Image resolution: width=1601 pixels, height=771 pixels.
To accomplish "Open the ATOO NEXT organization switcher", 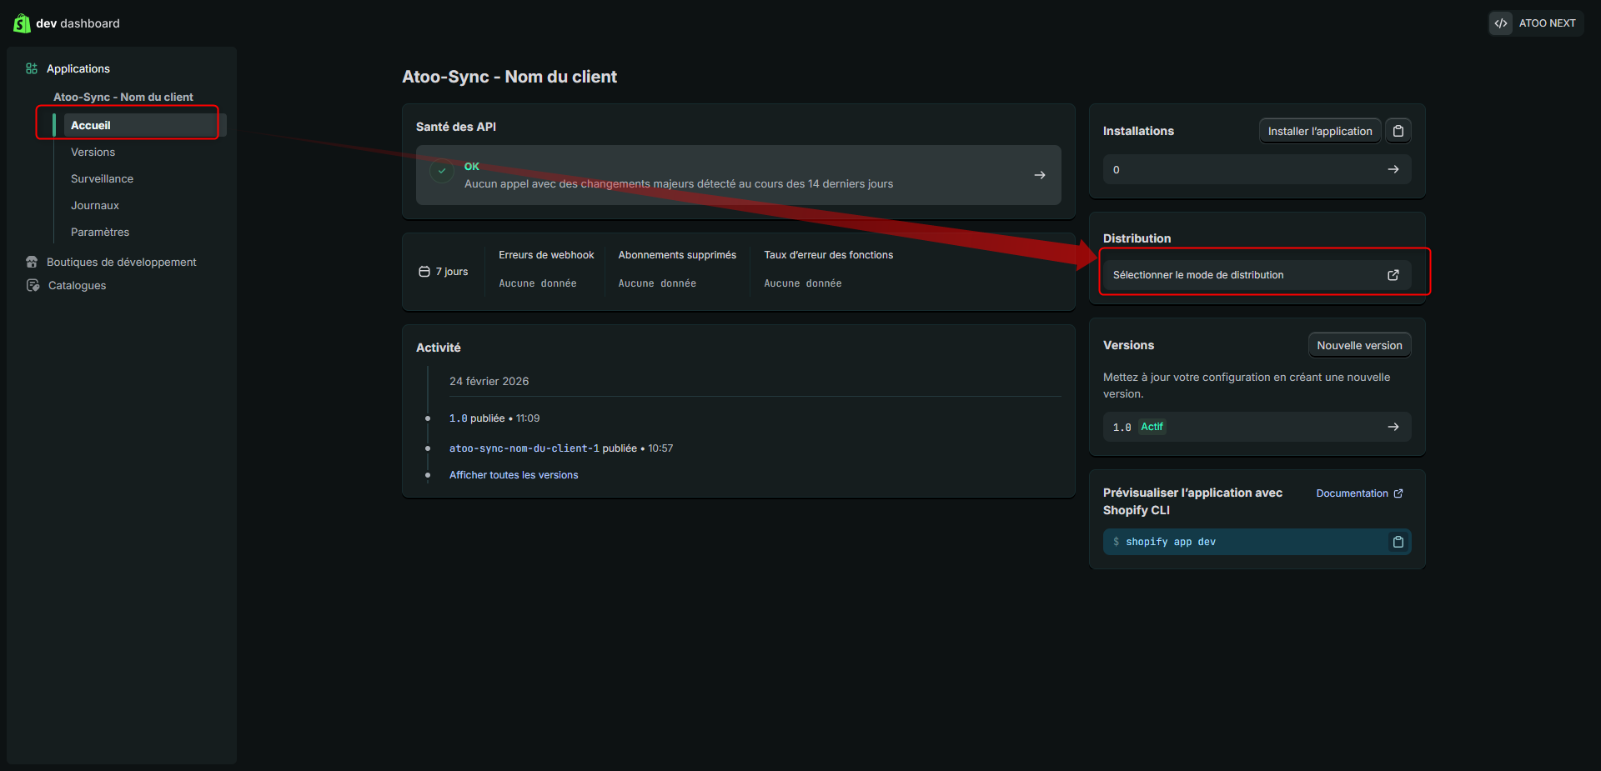I will pos(1536,23).
